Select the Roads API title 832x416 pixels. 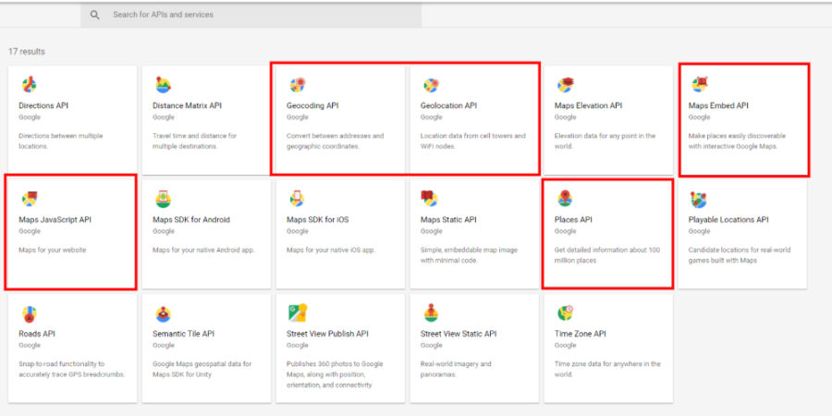(x=37, y=334)
